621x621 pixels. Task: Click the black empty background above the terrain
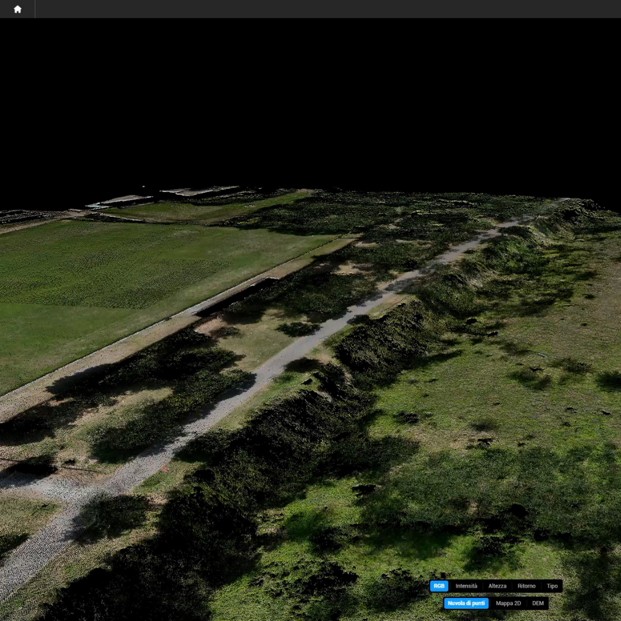[310, 103]
